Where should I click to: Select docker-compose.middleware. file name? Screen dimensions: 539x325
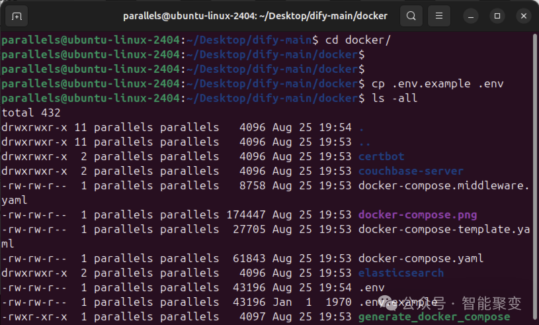[444, 186]
